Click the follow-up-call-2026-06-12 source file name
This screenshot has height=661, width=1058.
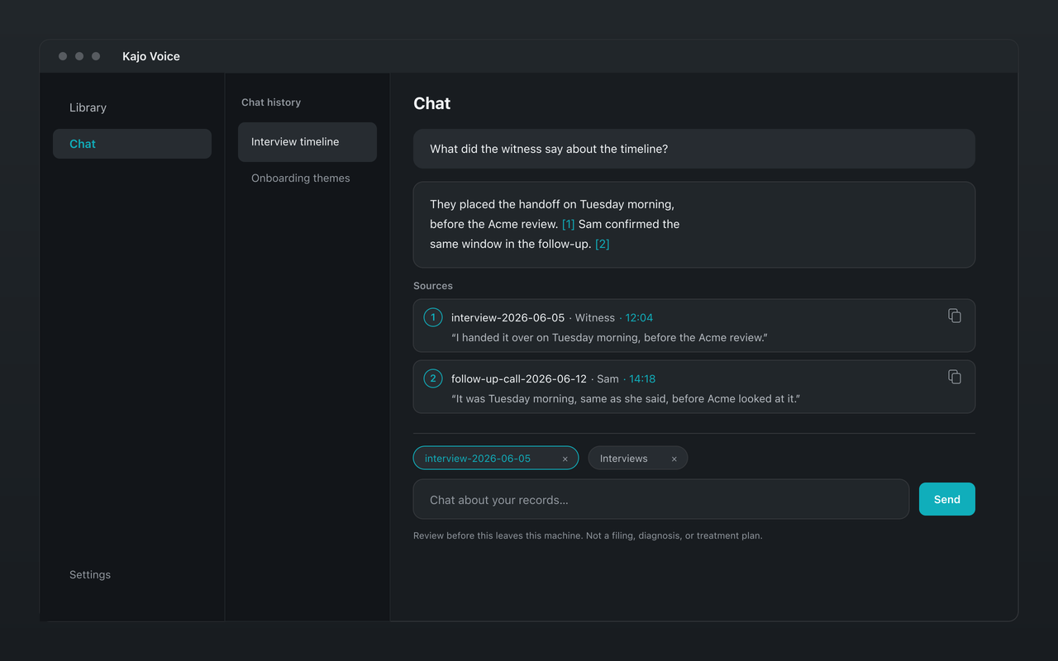pos(519,378)
